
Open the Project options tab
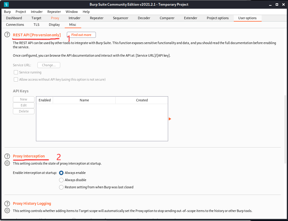[218, 18]
